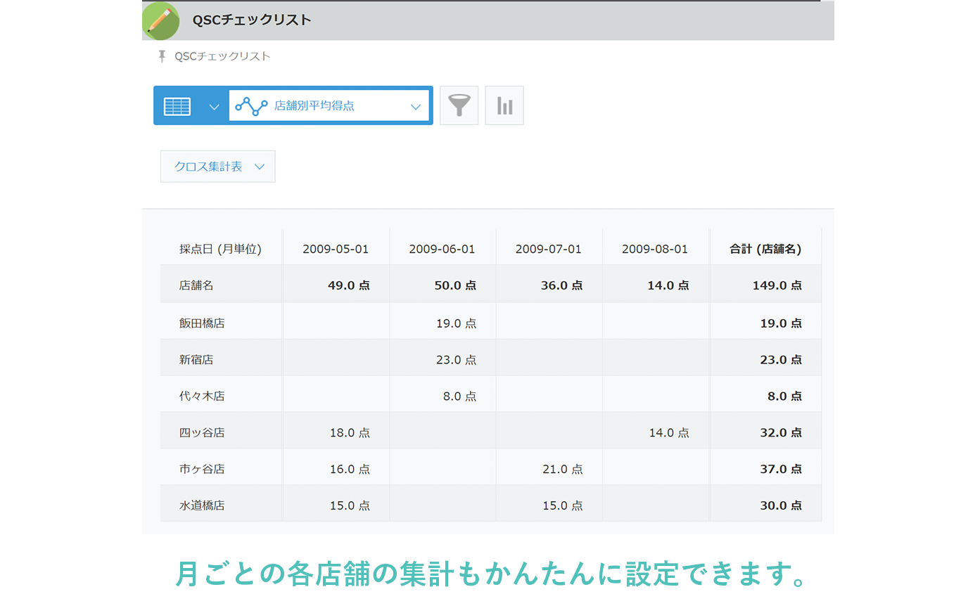
Task: Open the table list view icon
Action: [x=177, y=106]
